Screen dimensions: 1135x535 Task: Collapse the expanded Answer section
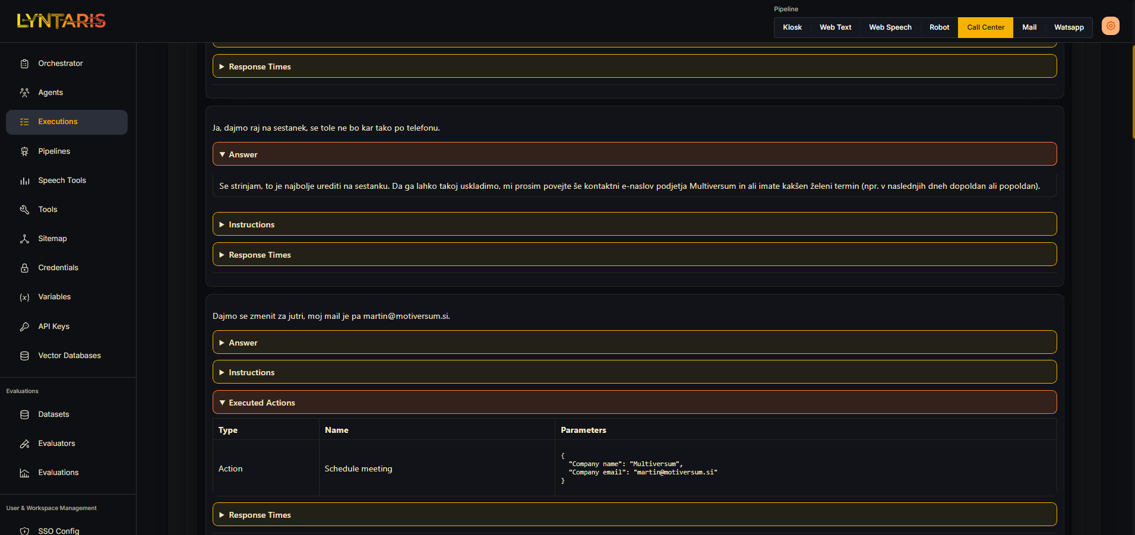[243, 154]
